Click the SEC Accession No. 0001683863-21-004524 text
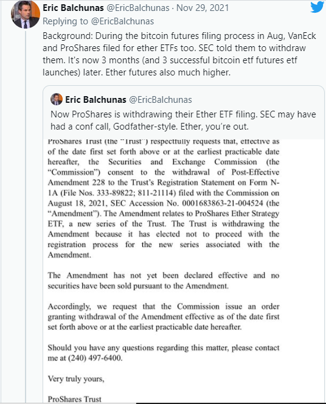This screenshot has width=326, height=404. [x=187, y=203]
